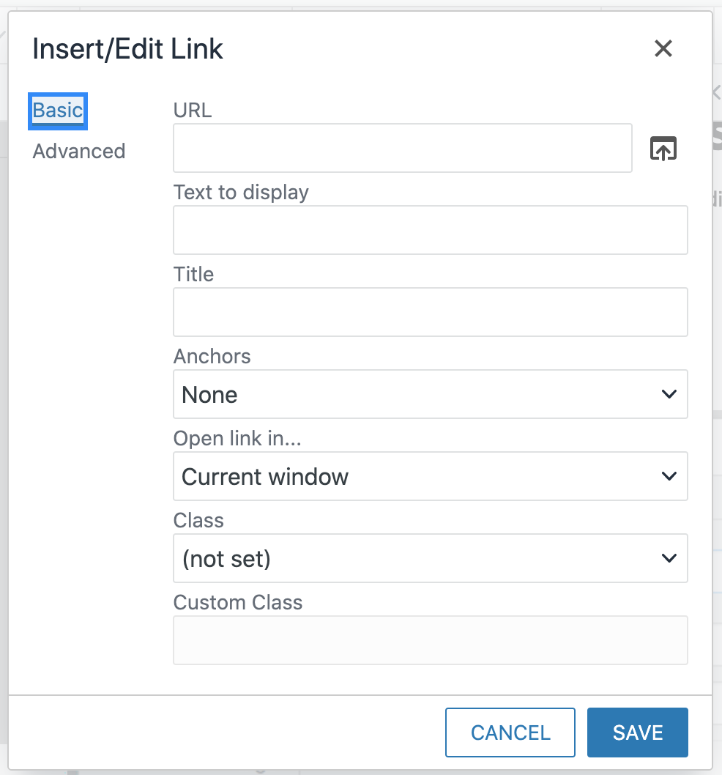
Task: Click the Anchors dropdown chevron
Action: [668, 394]
